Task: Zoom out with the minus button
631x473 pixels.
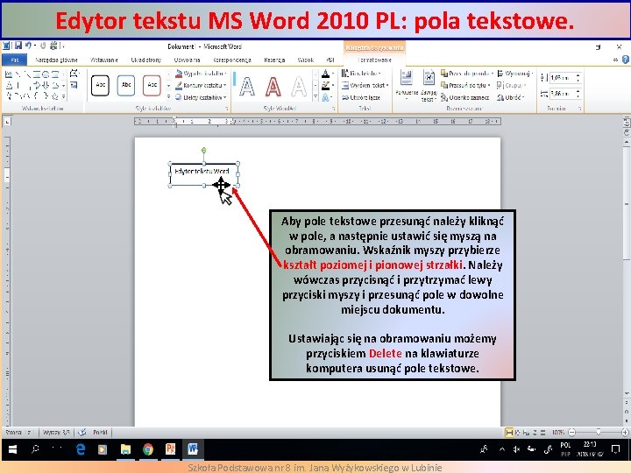Action: coord(571,433)
